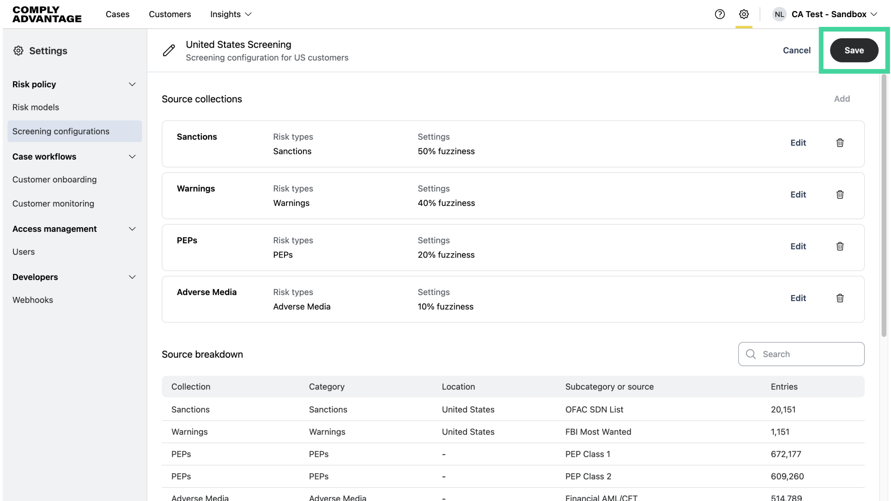
Task: Collapse the Risk policy section
Action: tap(132, 84)
